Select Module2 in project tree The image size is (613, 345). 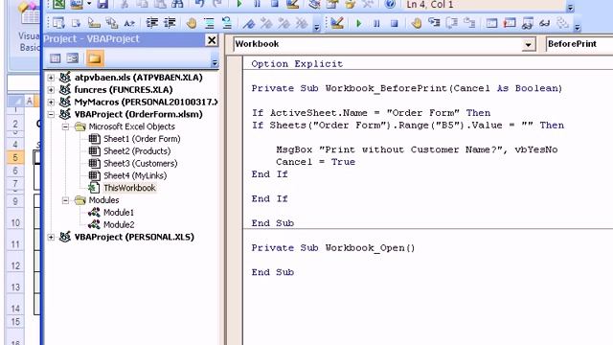click(119, 225)
